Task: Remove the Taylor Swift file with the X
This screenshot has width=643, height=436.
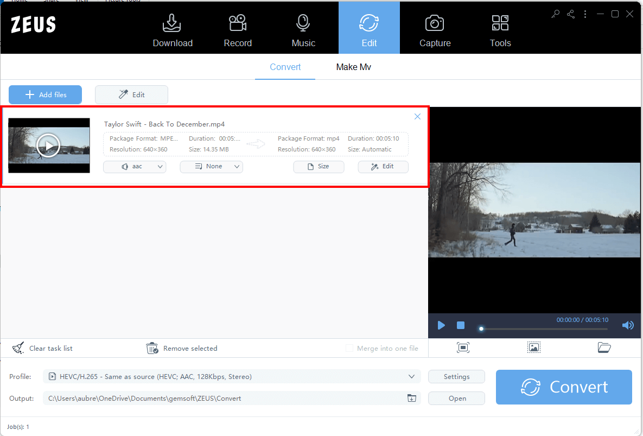Action: coord(417,117)
